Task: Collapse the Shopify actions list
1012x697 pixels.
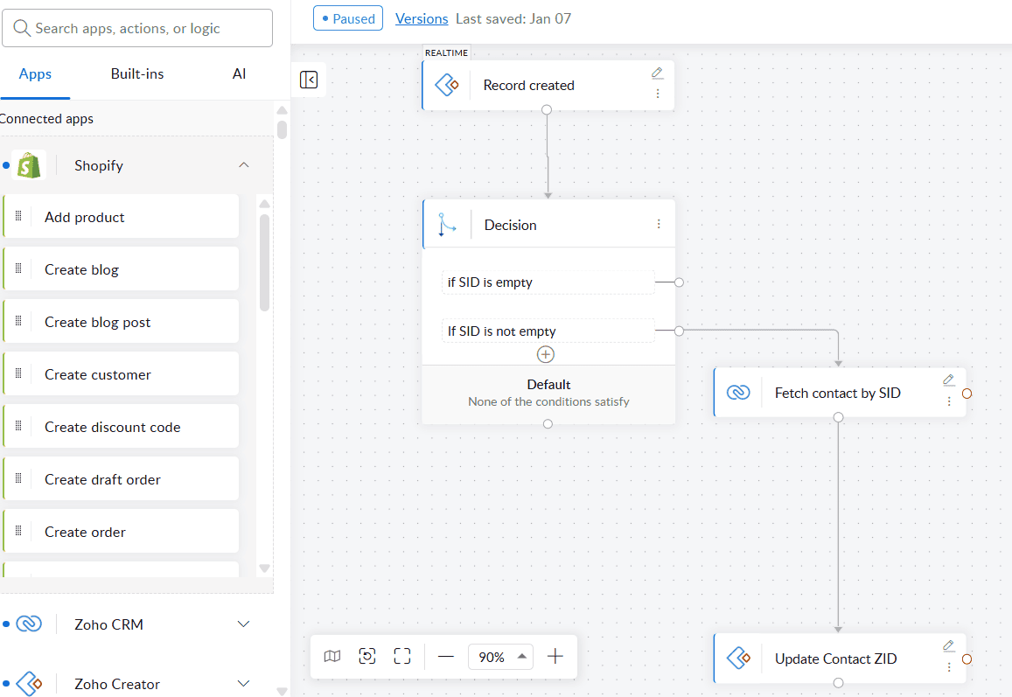Action: tap(244, 165)
